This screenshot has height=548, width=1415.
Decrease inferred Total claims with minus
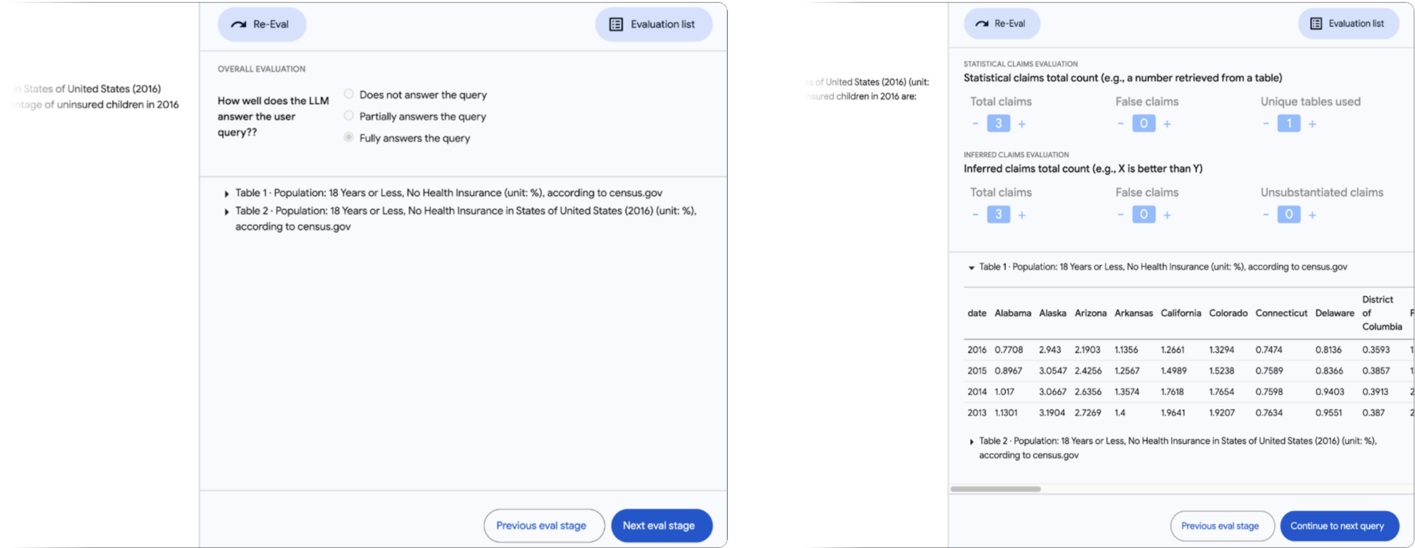(x=975, y=215)
